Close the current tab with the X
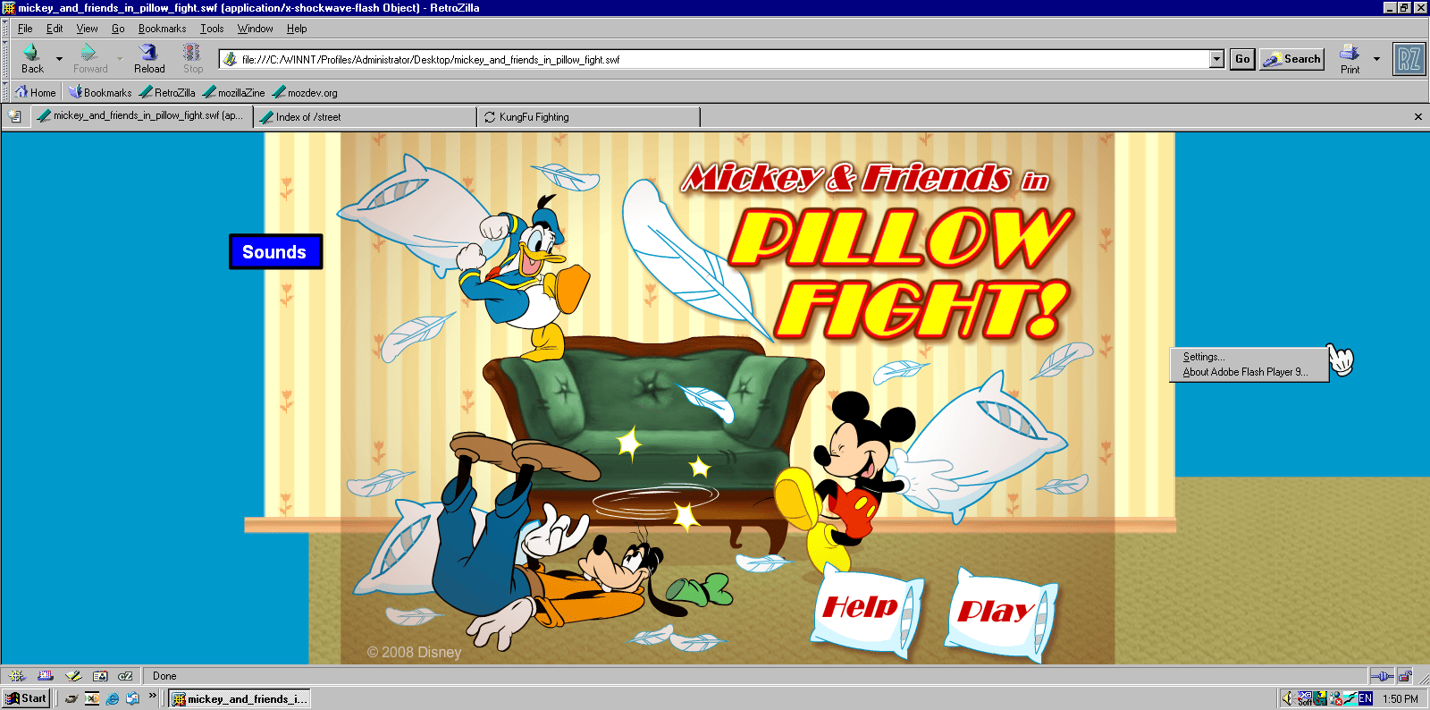The width and height of the screenshot is (1430, 710). [1417, 116]
